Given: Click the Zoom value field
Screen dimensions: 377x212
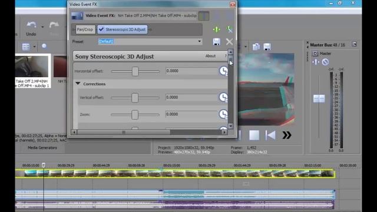Looking at the screenshot, I should coord(191,114).
